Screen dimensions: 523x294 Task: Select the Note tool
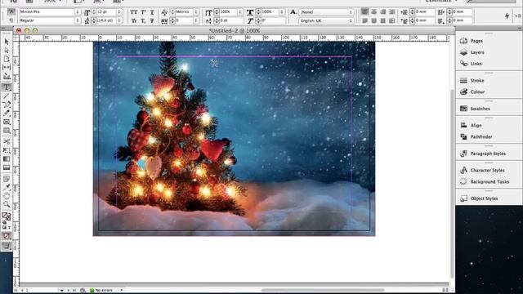pos(7,179)
